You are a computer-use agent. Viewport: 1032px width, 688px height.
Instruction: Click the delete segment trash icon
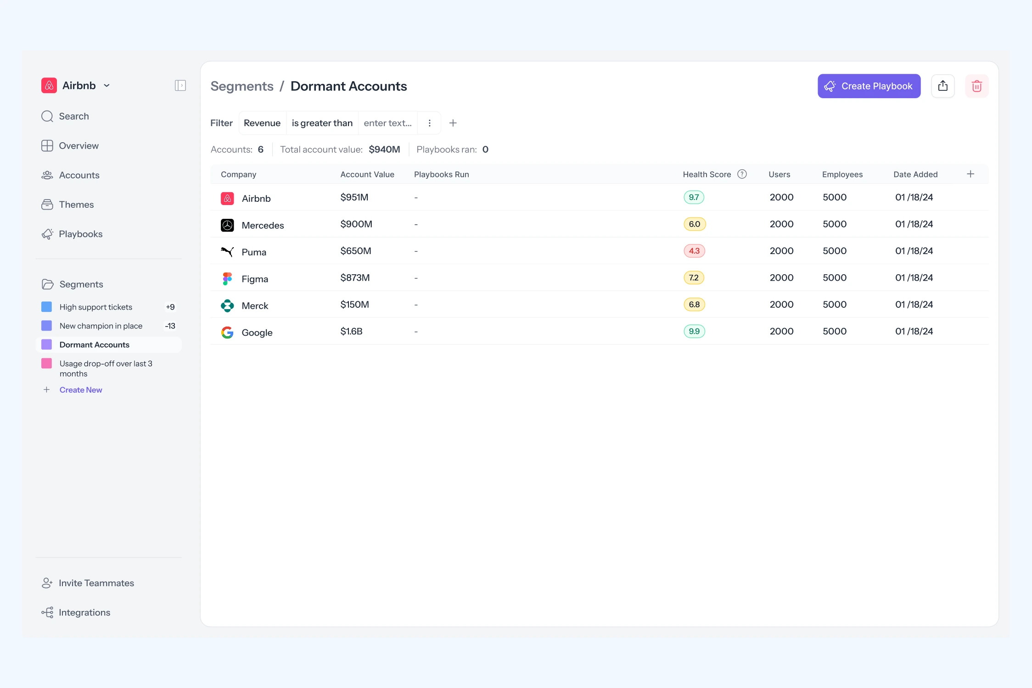click(976, 86)
